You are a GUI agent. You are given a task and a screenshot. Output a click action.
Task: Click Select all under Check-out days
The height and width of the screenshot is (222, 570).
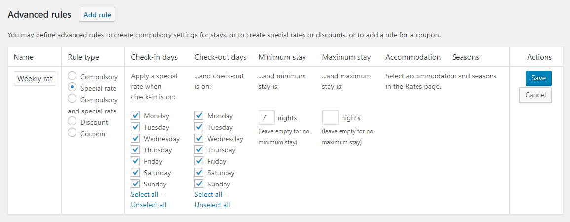point(208,195)
